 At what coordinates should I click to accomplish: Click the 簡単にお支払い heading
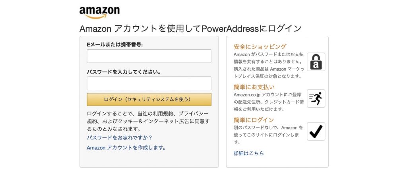(x=254, y=87)
